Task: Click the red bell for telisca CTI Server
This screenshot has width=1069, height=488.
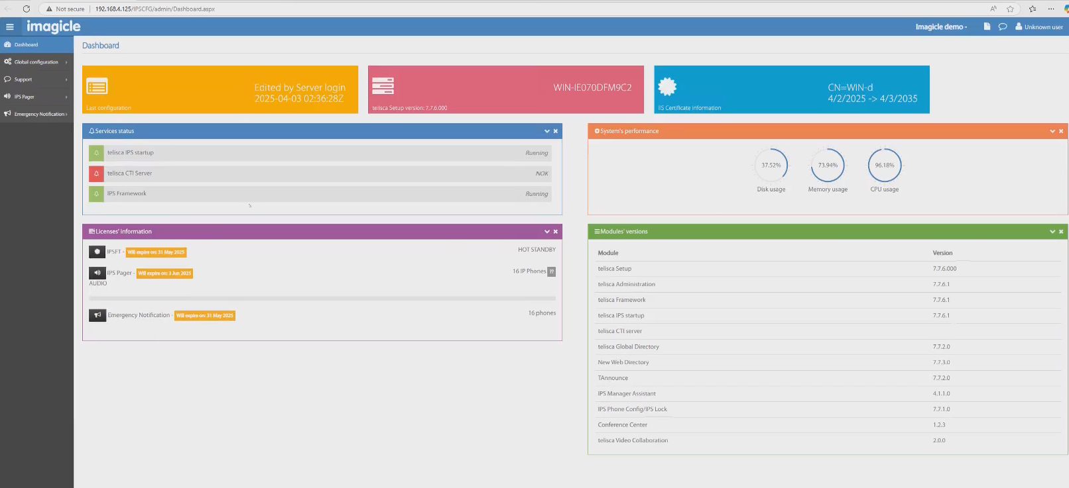Action: [96, 173]
